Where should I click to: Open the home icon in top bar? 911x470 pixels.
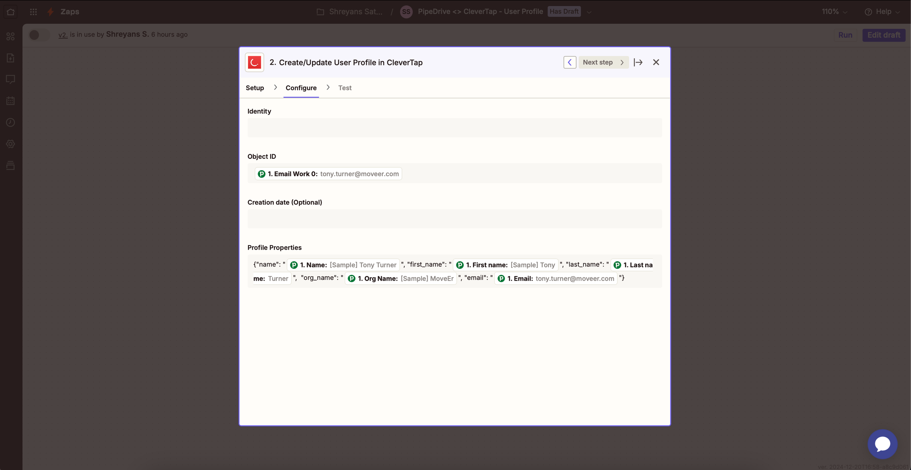click(x=11, y=12)
